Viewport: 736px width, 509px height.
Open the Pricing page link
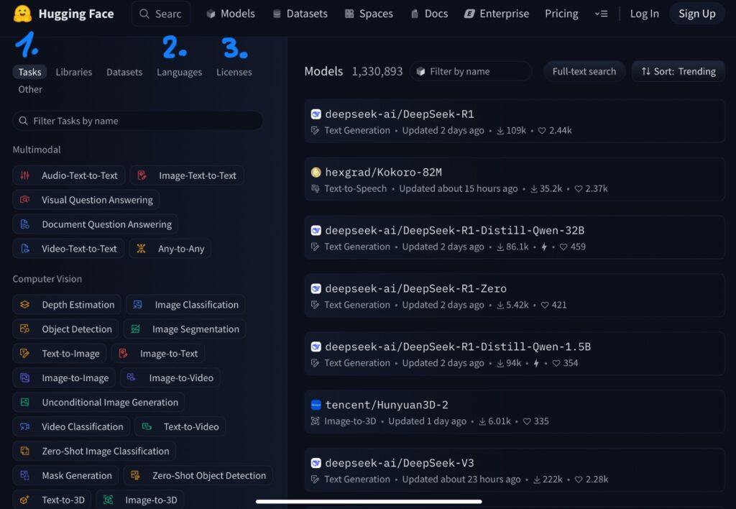[561, 14]
